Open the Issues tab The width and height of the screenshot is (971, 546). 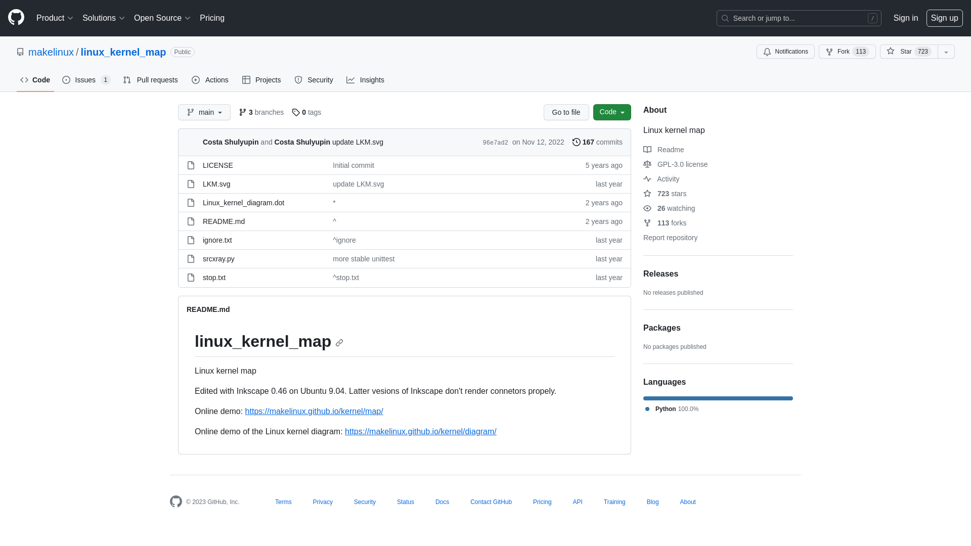(x=86, y=80)
